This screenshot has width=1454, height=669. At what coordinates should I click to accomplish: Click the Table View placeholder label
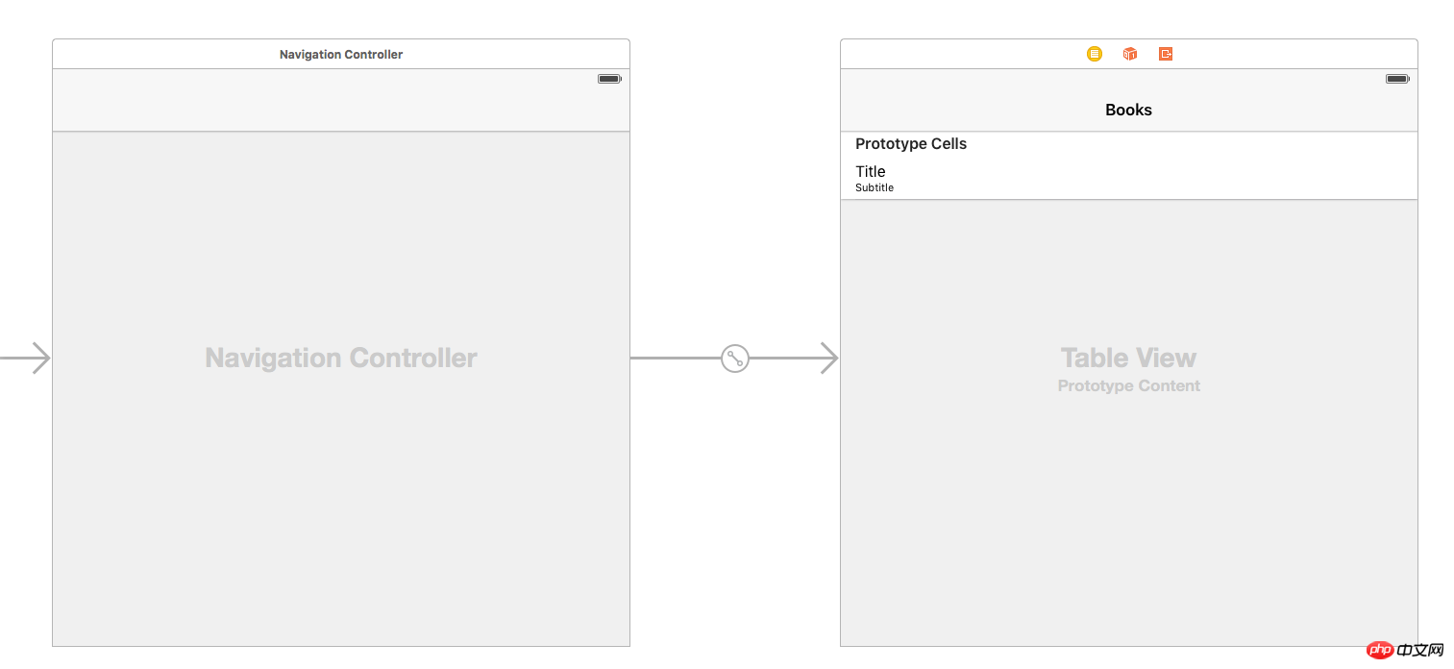pos(1129,358)
